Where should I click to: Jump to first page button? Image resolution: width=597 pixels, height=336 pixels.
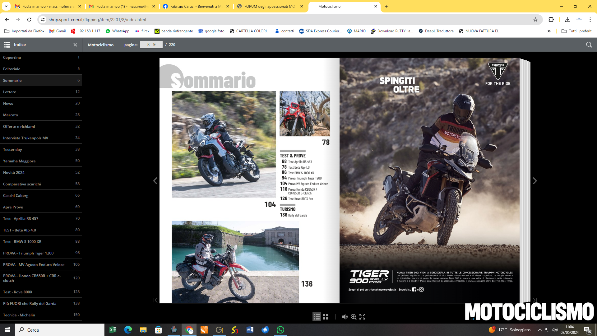click(x=155, y=300)
